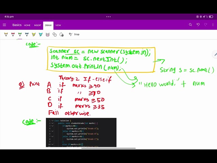
Task: Select the eraser tool
Action: [x=47, y=34]
